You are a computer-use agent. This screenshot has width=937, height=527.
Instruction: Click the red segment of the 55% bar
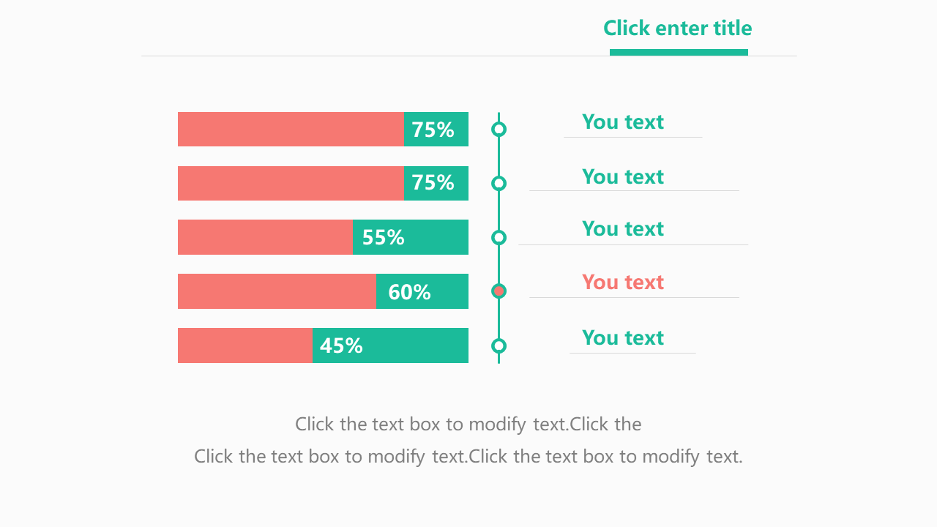click(265, 237)
